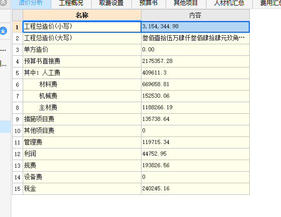The height and width of the screenshot is (217, 281).
Task: Open the 其他项目 tab
Action: [186, 4]
